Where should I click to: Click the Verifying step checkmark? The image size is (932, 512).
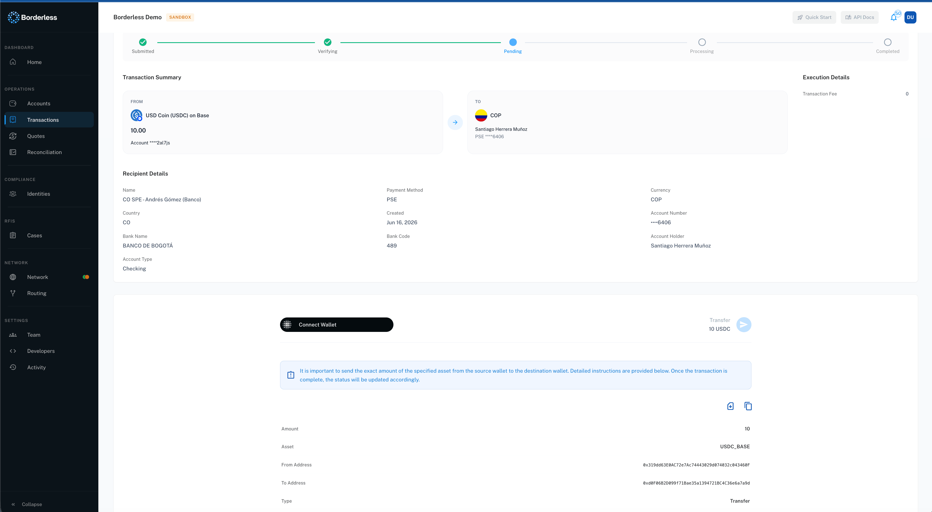327,42
